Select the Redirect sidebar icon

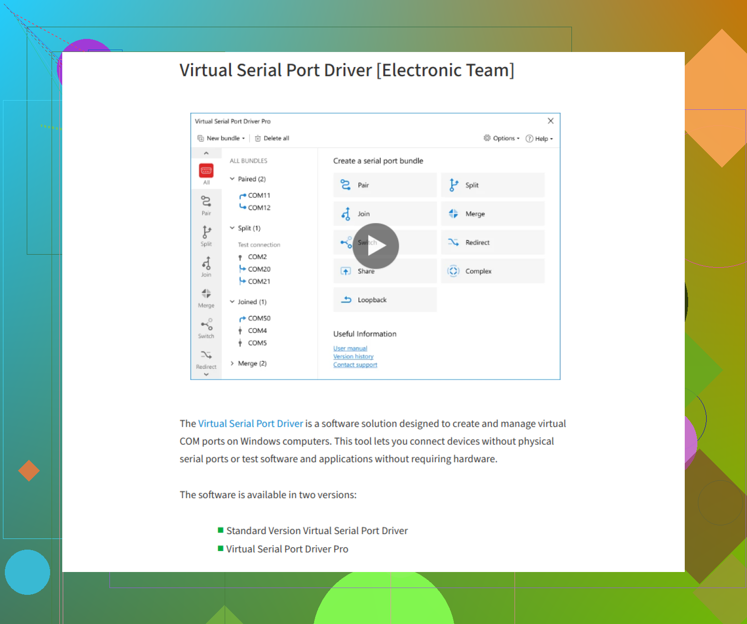(x=206, y=355)
